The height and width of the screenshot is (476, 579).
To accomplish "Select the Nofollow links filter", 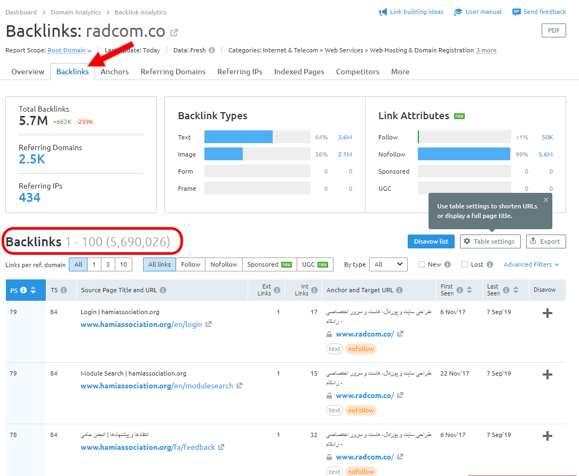I will 223,264.
